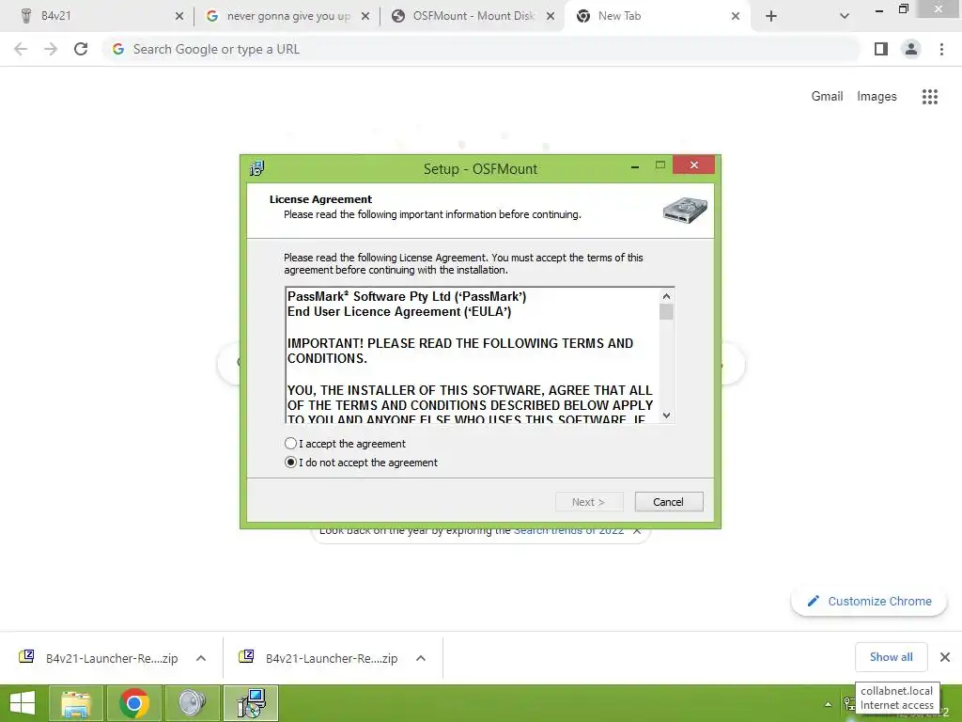Click license scrollbar up arrow
This screenshot has width=962, height=722.
pyautogui.click(x=666, y=296)
